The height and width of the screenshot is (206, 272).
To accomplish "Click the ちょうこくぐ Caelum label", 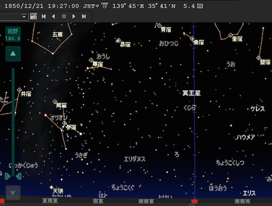I will pos(123,187).
